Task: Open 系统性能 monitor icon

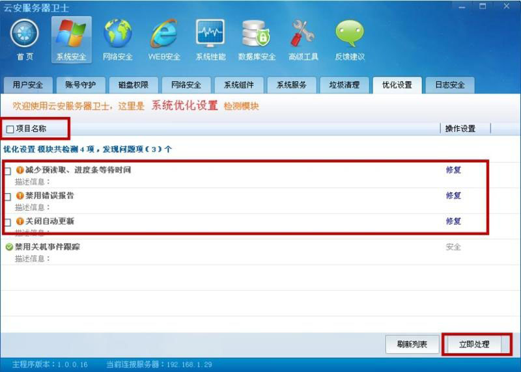Action: [210, 34]
